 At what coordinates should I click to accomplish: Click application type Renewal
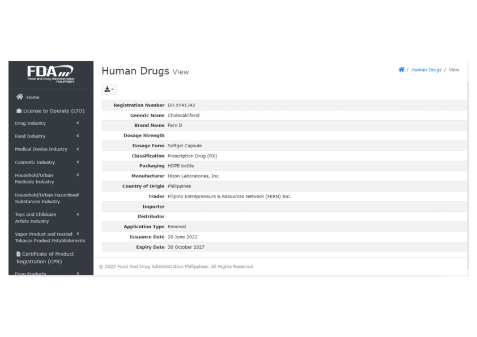click(x=177, y=227)
